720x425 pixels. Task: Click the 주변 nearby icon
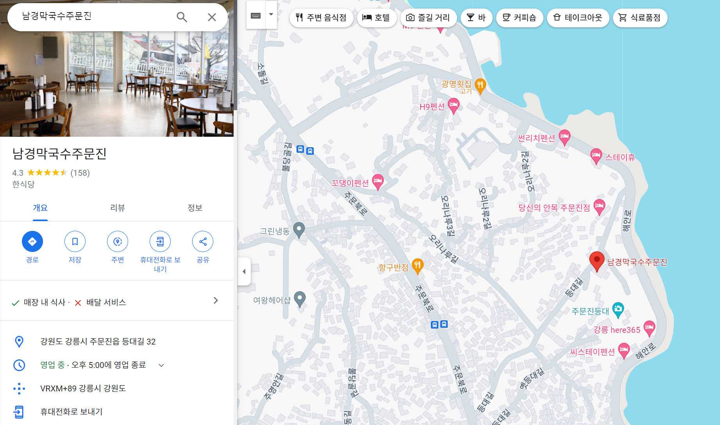point(118,241)
